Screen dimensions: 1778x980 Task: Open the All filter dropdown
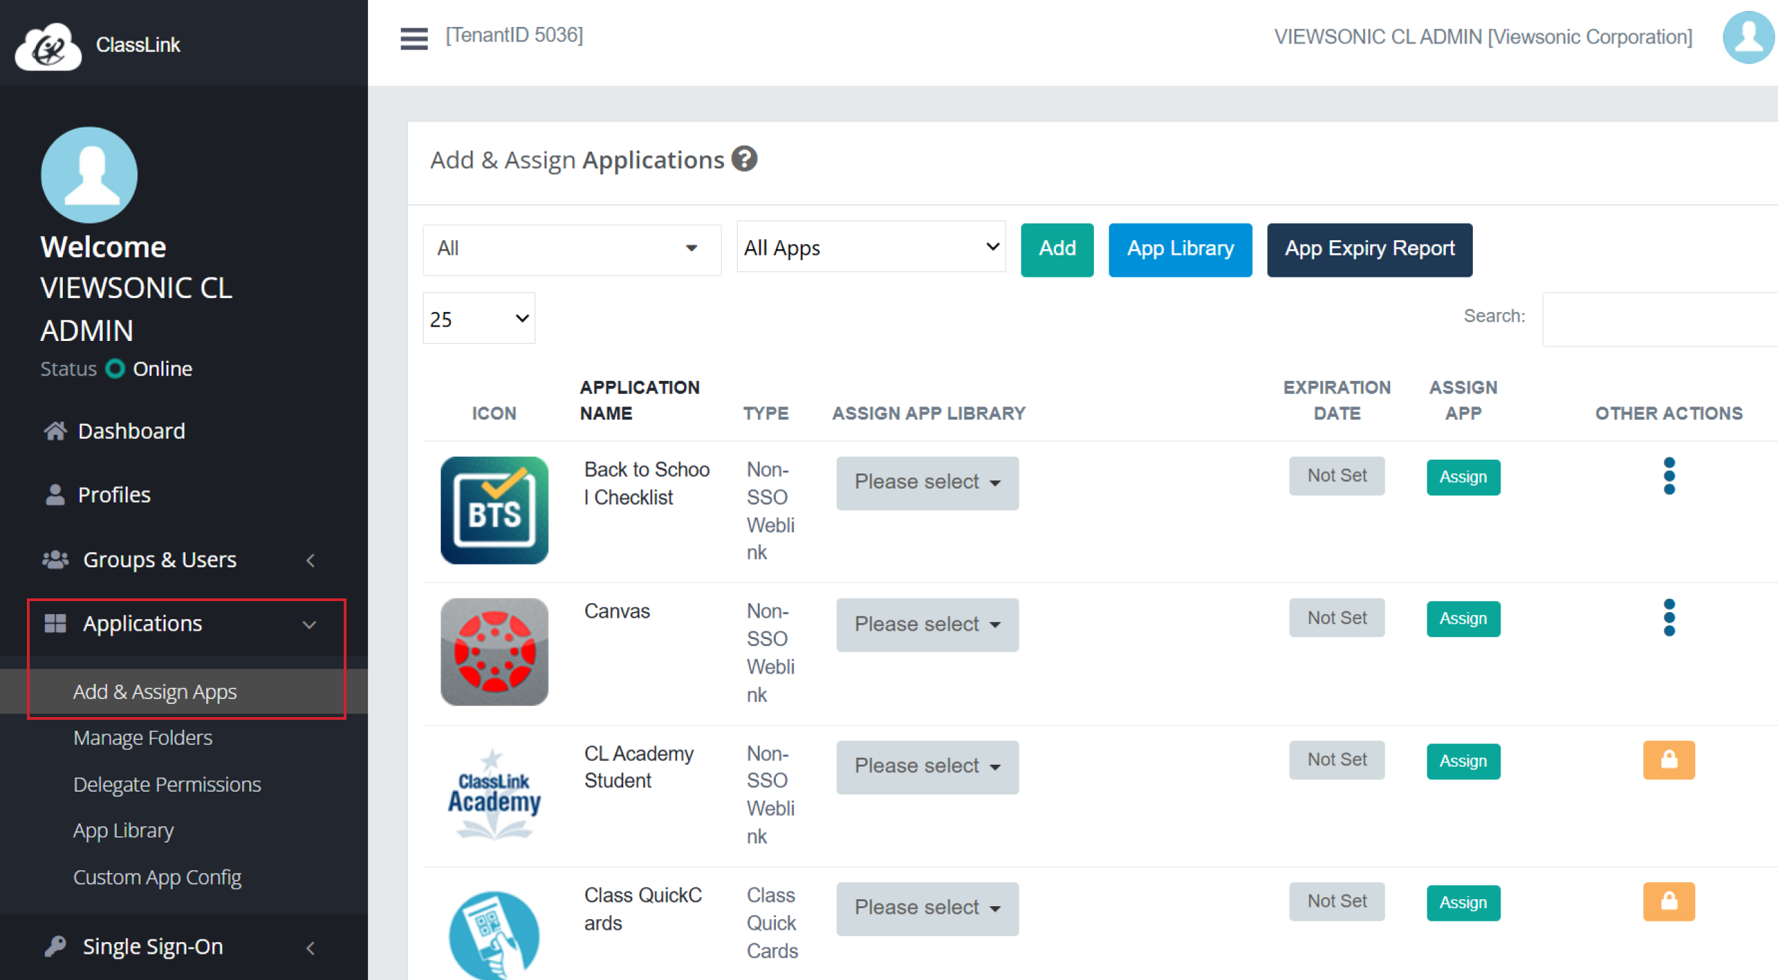(x=571, y=248)
